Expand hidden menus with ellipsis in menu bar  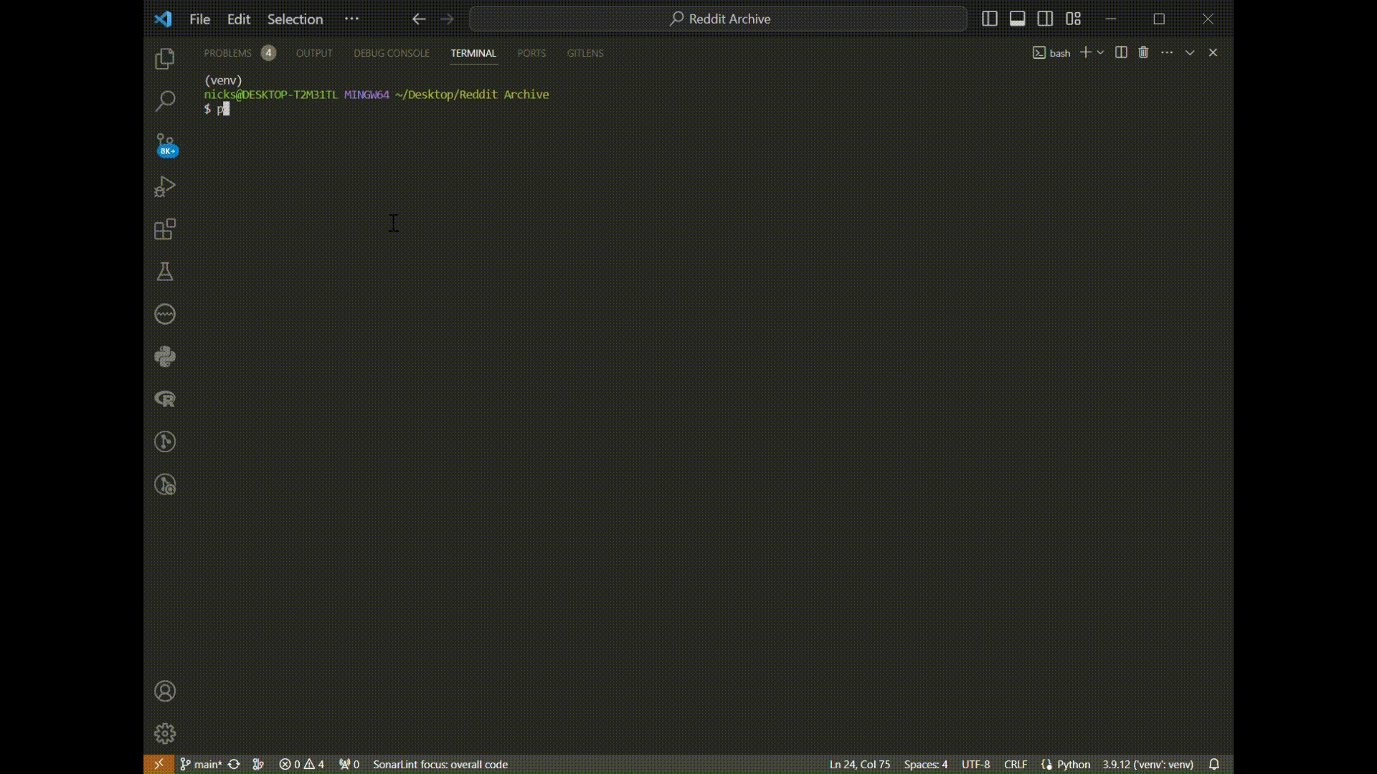(x=351, y=19)
